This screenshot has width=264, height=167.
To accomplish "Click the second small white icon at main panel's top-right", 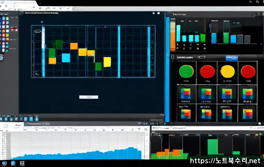I will (159, 13).
